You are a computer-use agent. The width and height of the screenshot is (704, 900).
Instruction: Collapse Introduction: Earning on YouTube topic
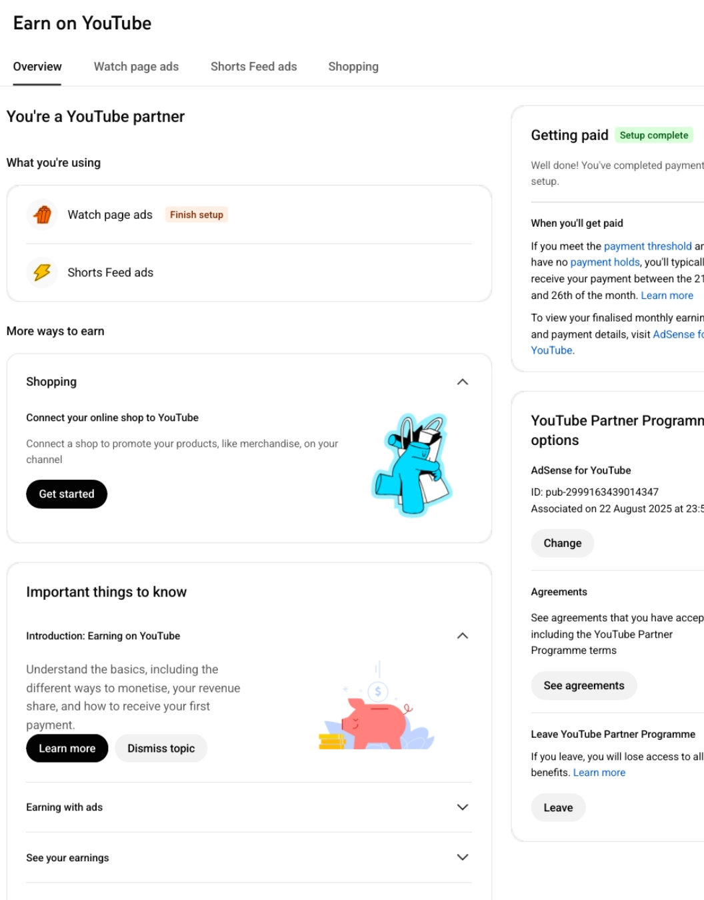(x=463, y=636)
